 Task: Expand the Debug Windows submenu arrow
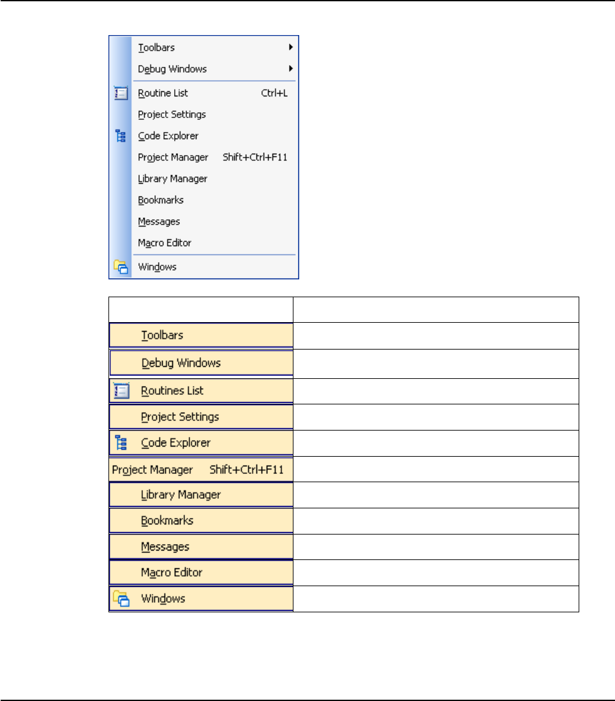[291, 68]
